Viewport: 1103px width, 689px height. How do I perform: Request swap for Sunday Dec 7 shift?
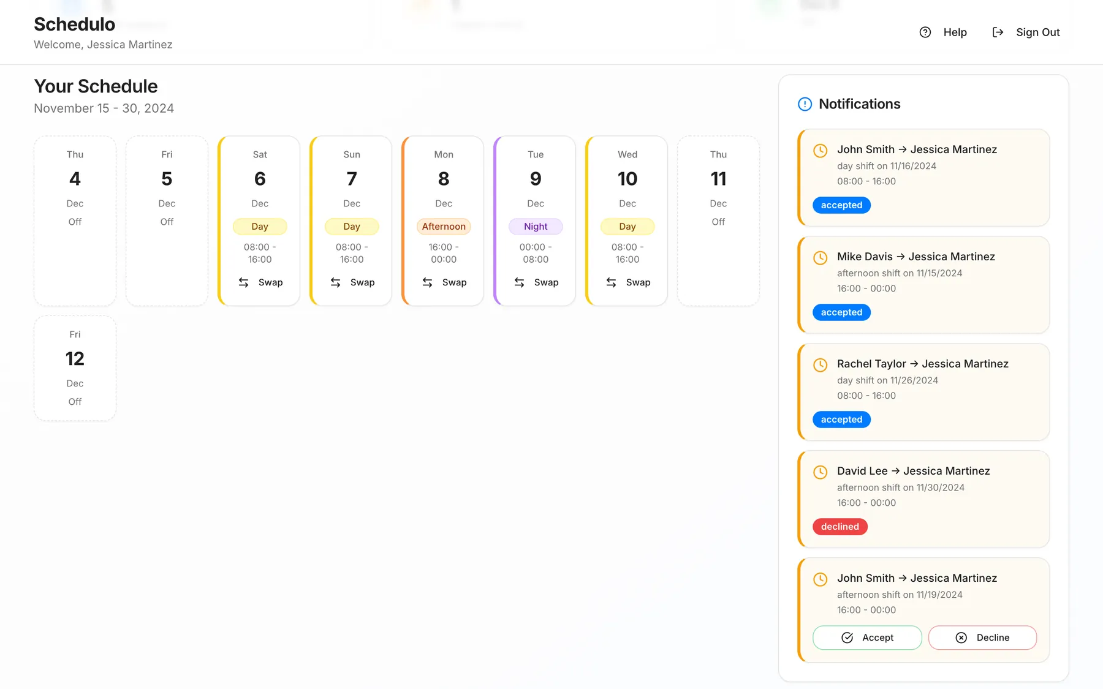(352, 282)
